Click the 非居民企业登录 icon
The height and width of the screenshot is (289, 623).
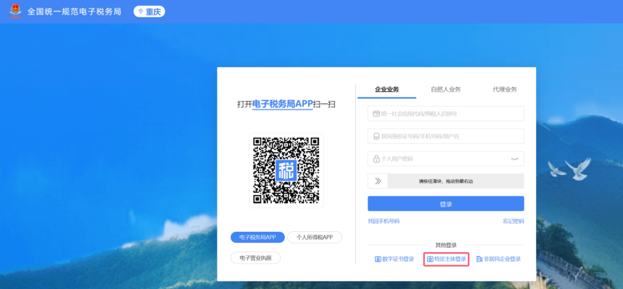(x=479, y=259)
